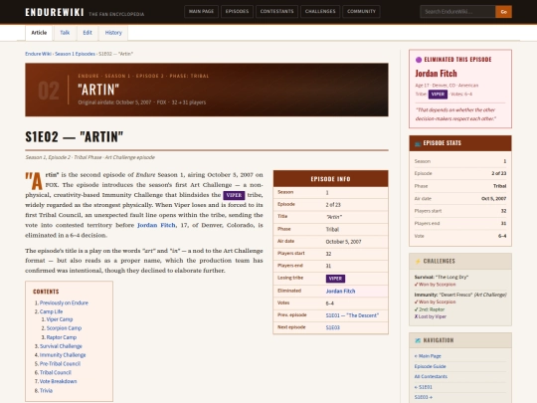This screenshot has width=537, height=403.
Task: Click the EndureWiki logo
Action: point(55,12)
